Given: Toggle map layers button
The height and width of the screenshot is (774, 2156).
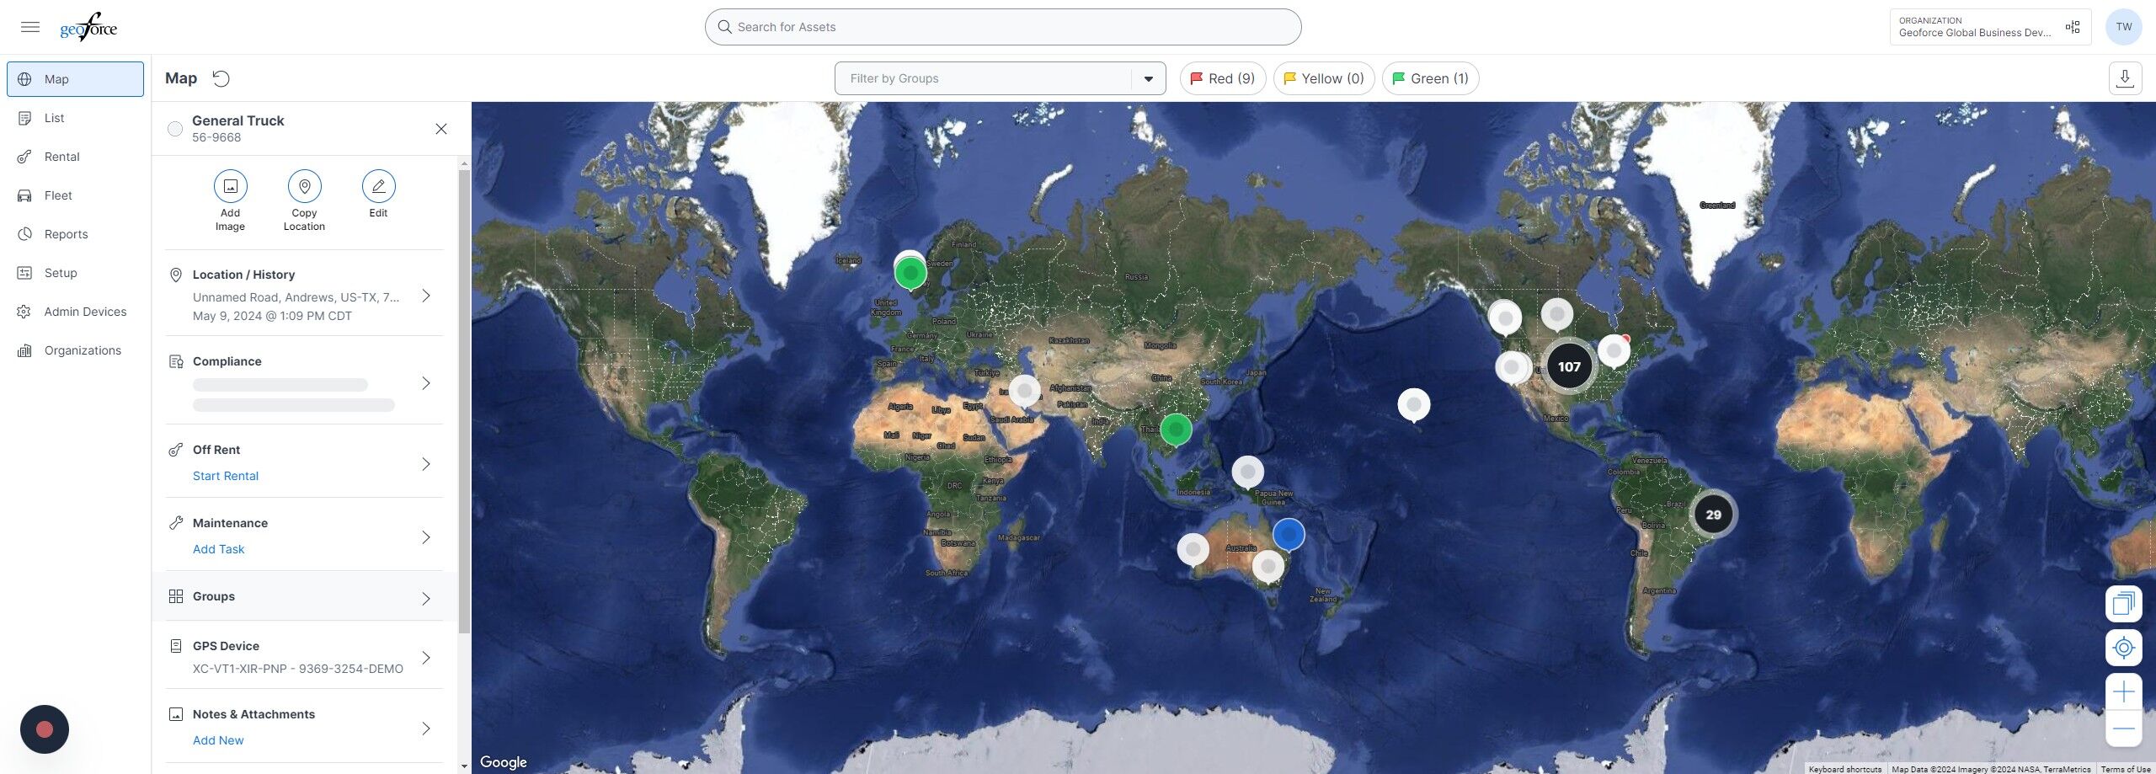Looking at the screenshot, I should [2124, 603].
